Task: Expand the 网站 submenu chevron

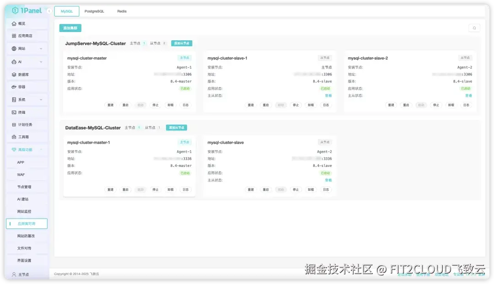Action: (41, 49)
